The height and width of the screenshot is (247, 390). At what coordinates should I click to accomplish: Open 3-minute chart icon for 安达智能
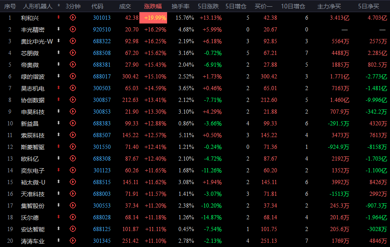(73, 229)
